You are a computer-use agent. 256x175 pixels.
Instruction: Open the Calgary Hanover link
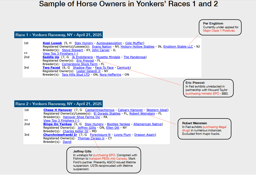pyautogui.click(x=130, y=110)
